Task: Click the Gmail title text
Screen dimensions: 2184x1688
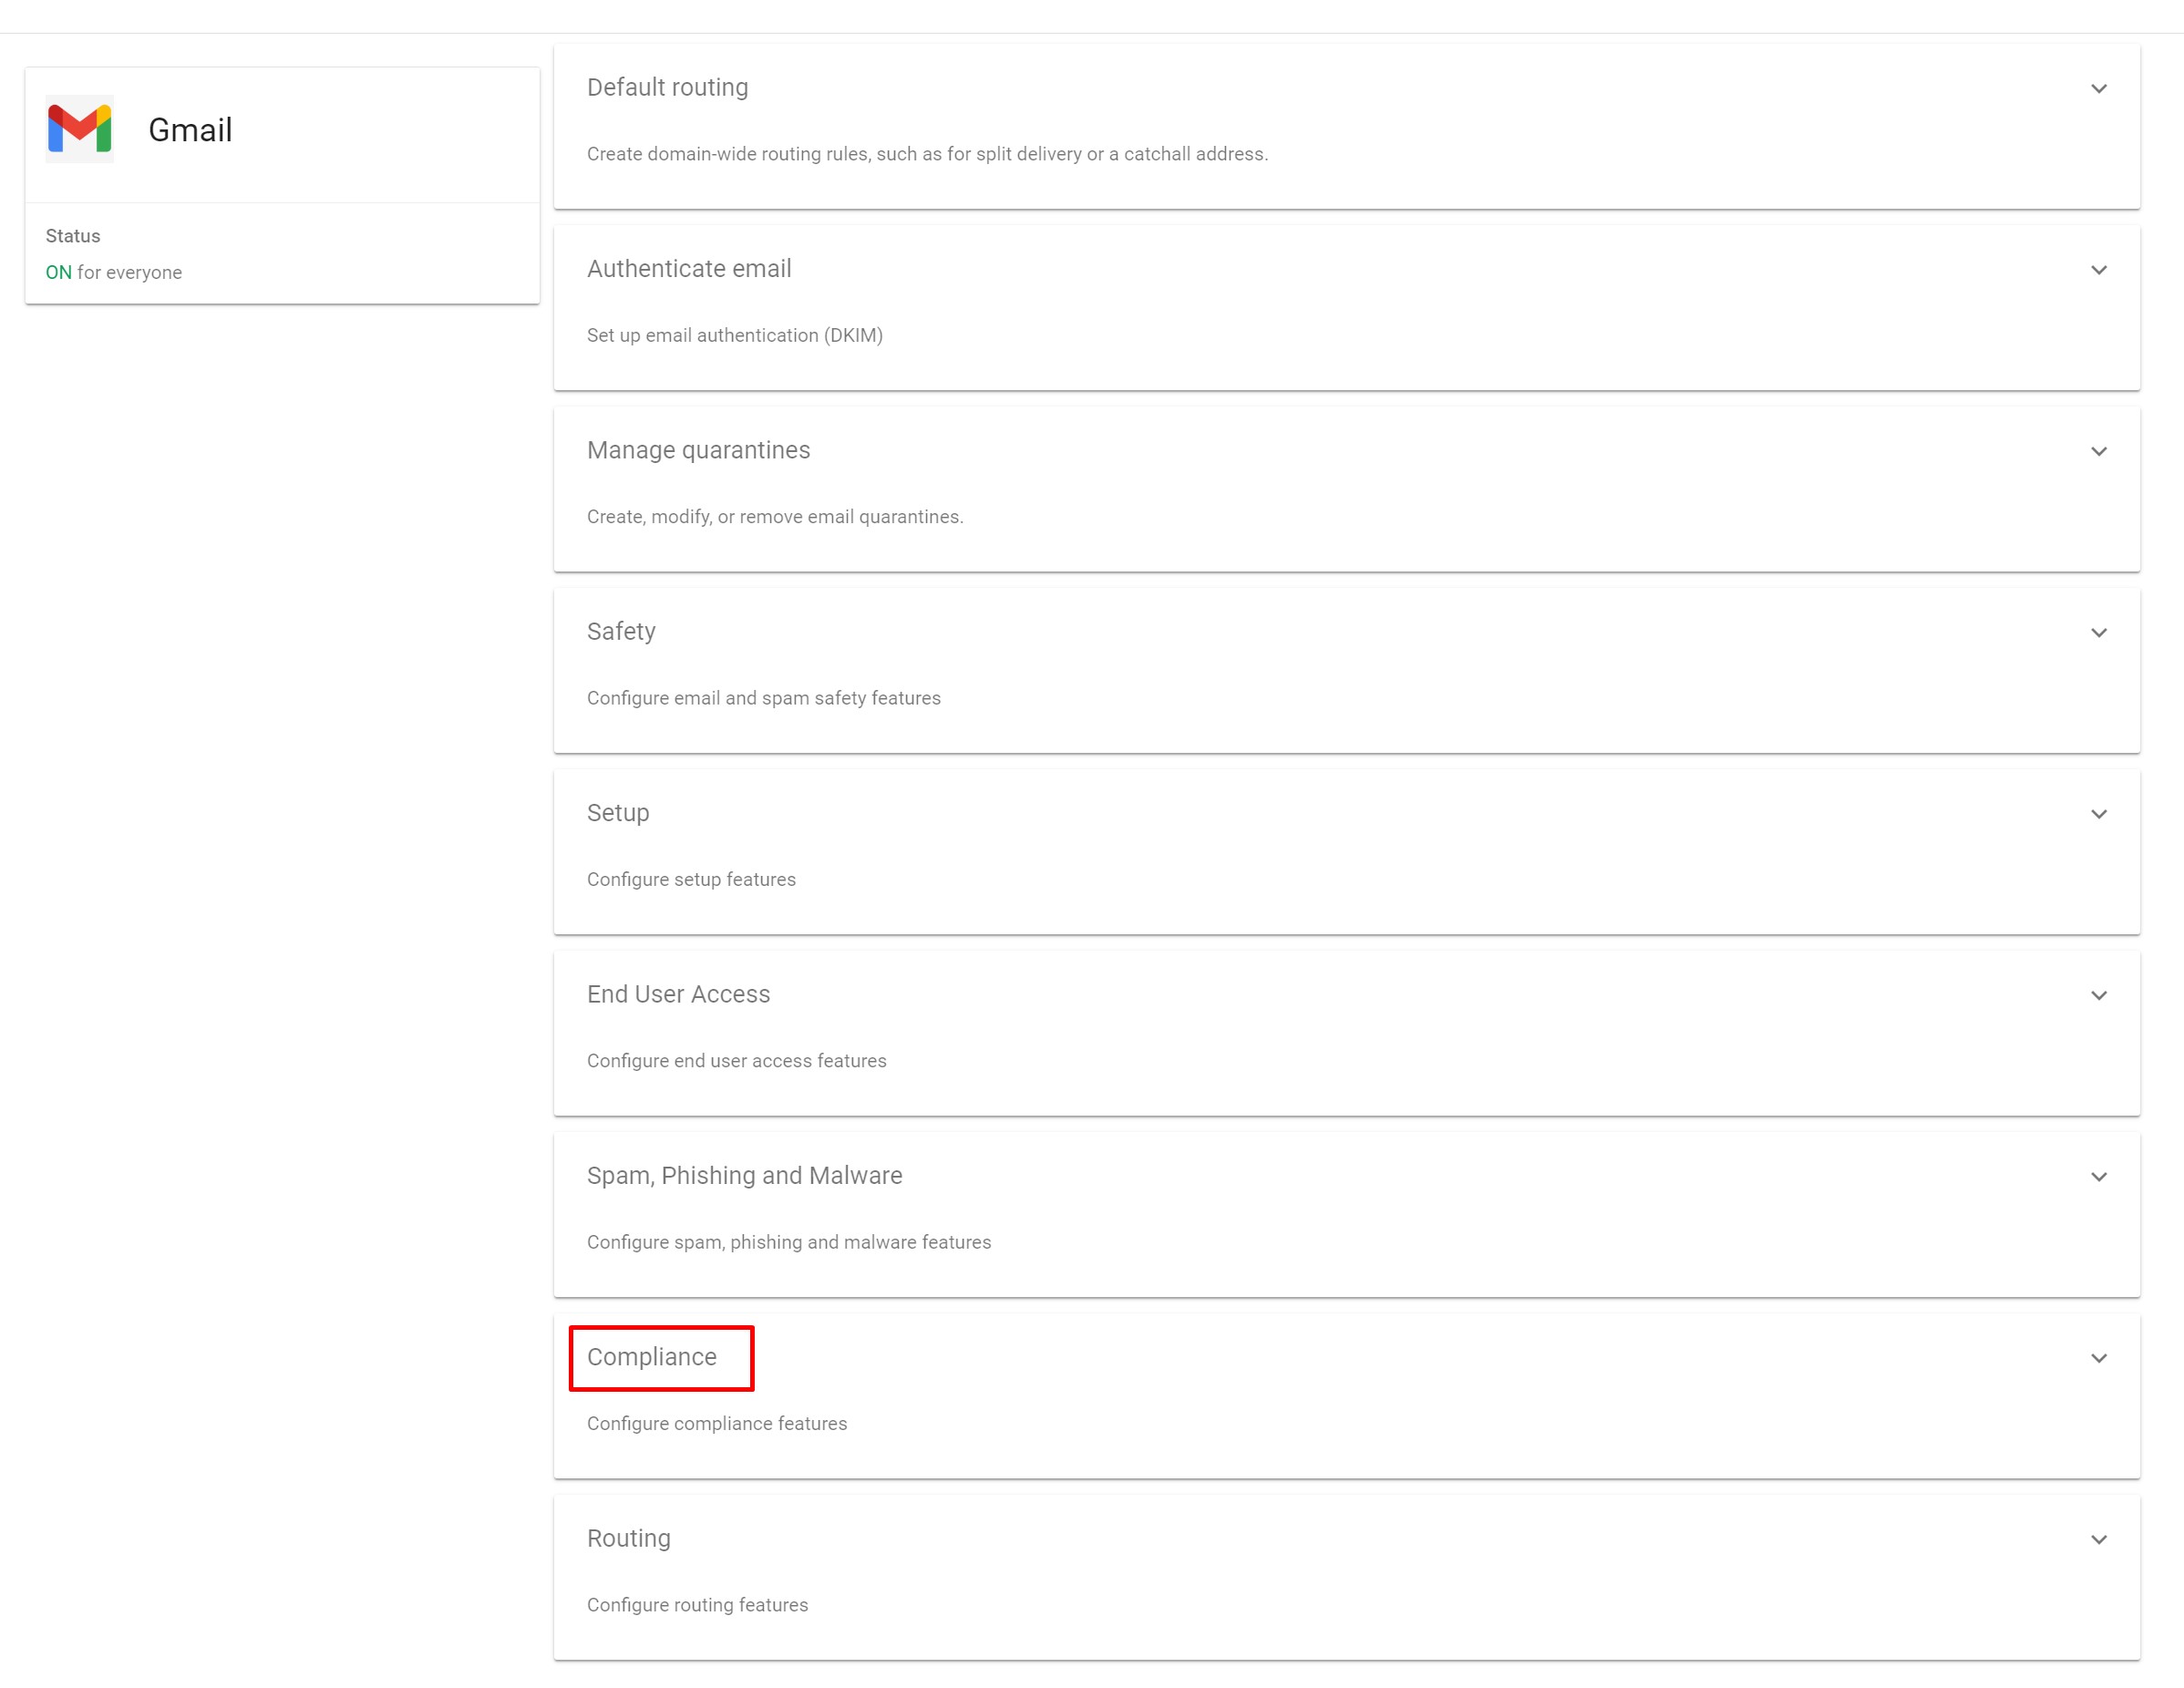Action: click(190, 130)
